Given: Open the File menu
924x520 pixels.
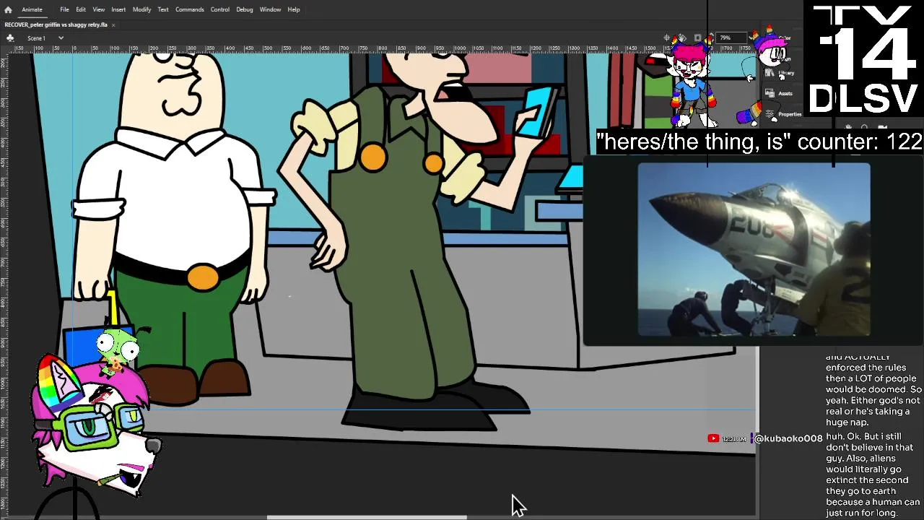Looking at the screenshot, I should point(64,9).
